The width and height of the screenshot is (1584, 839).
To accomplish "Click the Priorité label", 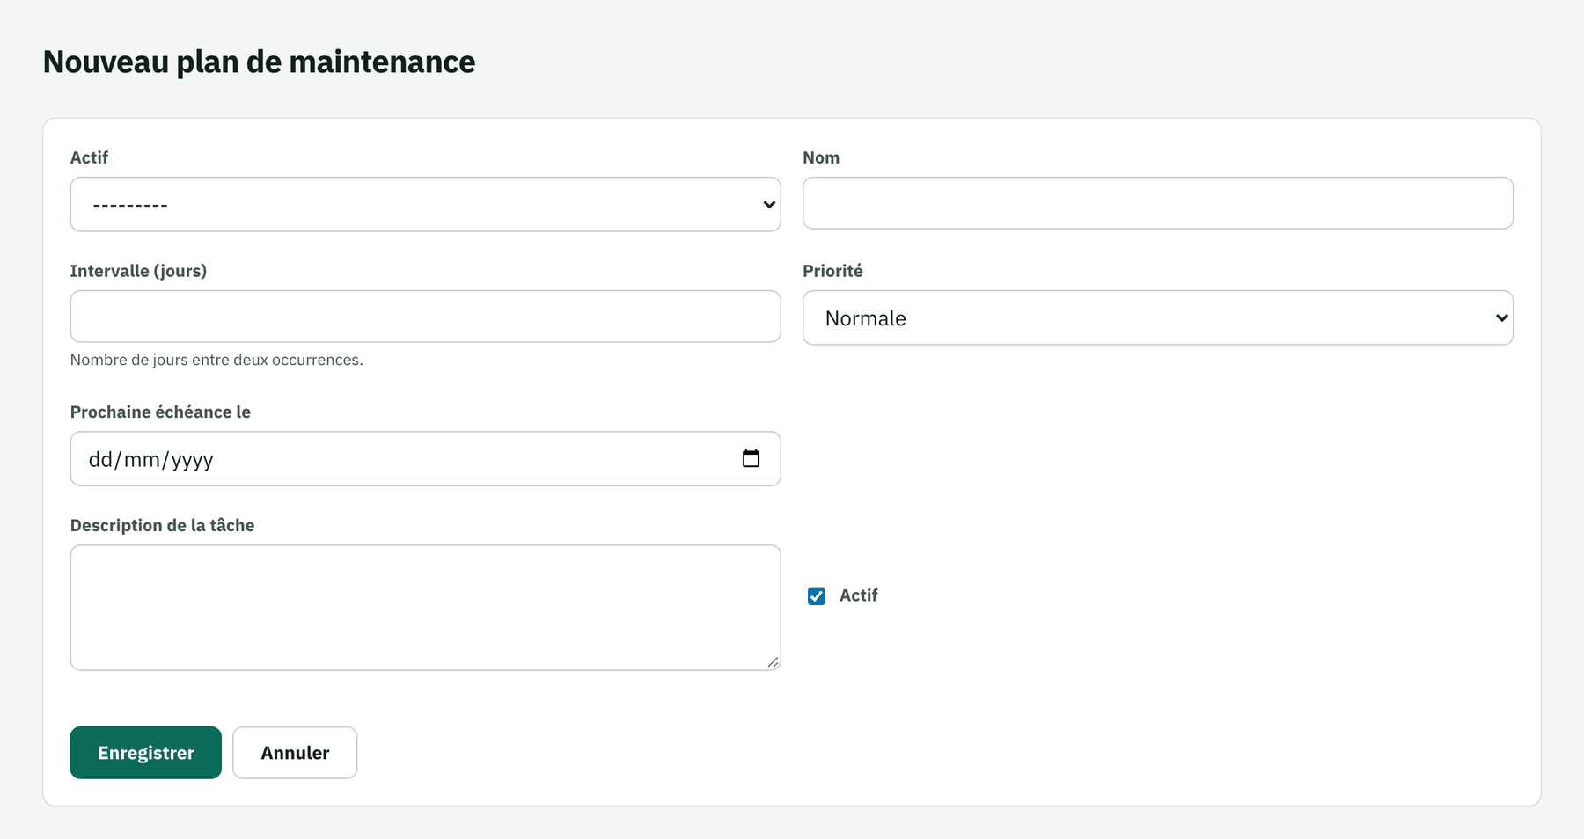I will tap(832, 271).
